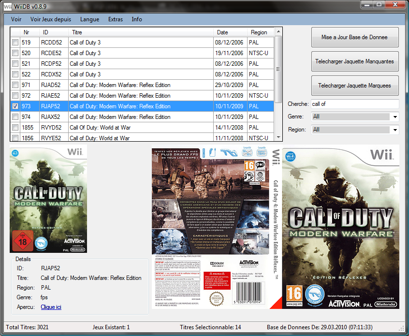The height and width of the screenshot is (336, 409).
Task: Open the Voir Jeux depuis menu
Action: point(51,19)
